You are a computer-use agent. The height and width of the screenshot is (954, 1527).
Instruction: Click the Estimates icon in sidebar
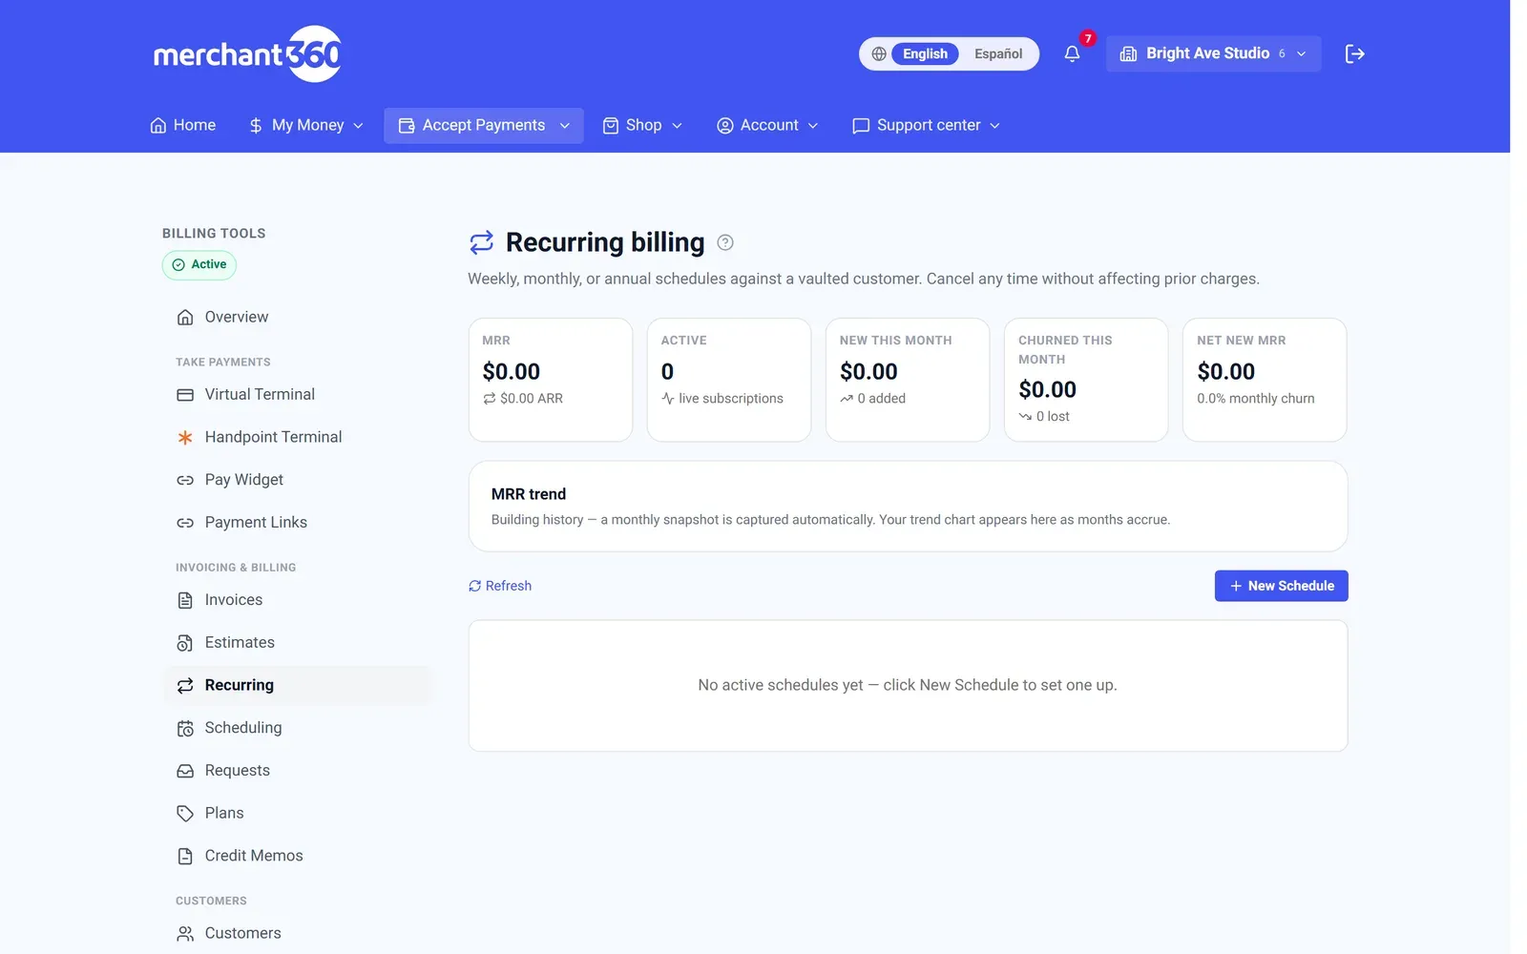click(x=185, y=643)
